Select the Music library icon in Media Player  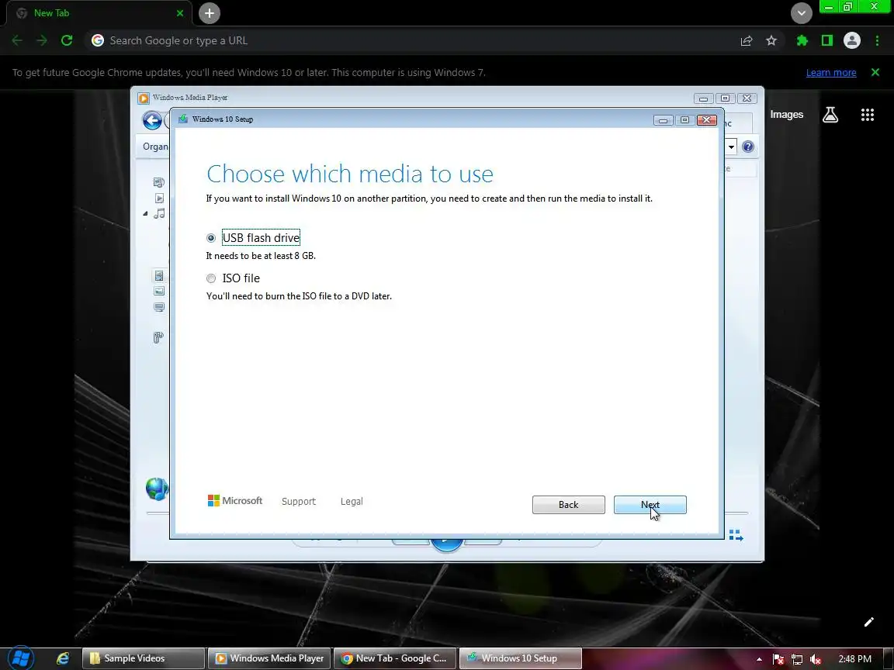(160, 213)
